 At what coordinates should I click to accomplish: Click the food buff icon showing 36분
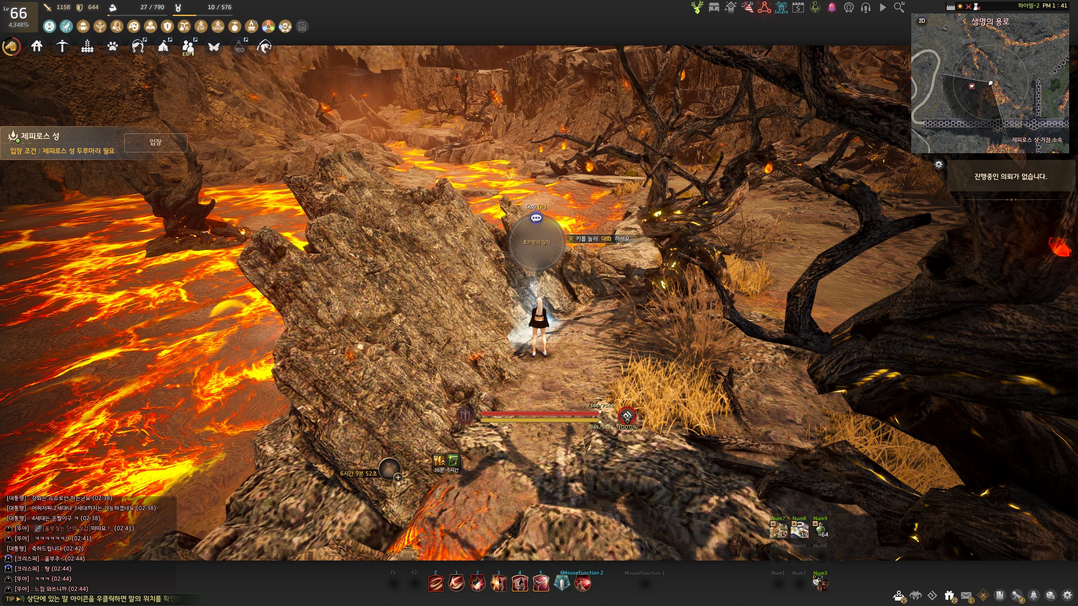(439, 460)
